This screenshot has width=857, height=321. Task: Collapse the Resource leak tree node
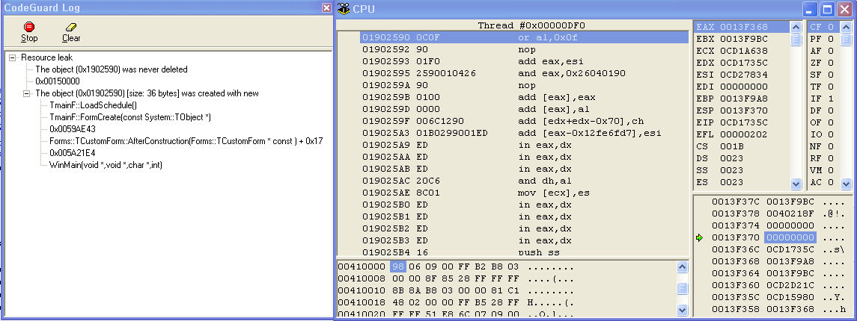(13, 57)
